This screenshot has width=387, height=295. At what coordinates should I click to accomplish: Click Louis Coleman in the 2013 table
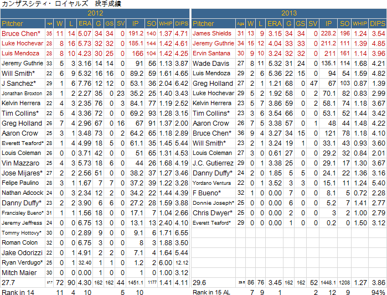coord(212,153)
